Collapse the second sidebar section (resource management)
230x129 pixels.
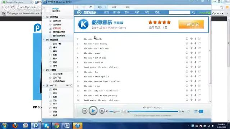pos(44,40)
